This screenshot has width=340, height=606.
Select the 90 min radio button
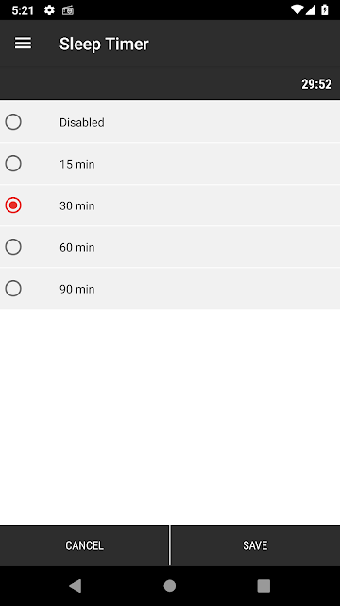(x=13, y=289)
